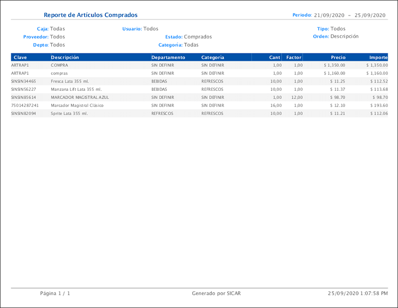Click the Importe column header
Viewport: 398px width, 308px height.
click(378, 57)
